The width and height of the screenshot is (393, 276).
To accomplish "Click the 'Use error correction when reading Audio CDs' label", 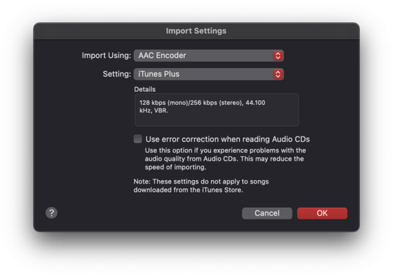I will pos(228,139).
